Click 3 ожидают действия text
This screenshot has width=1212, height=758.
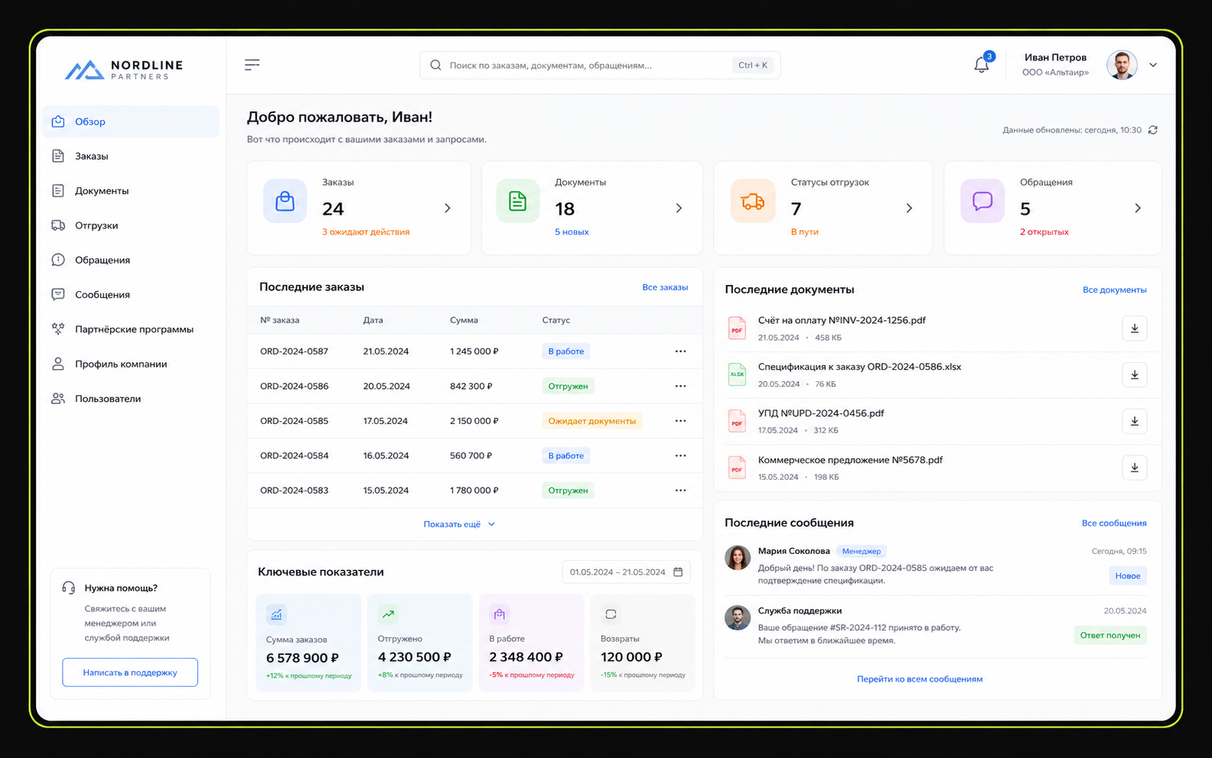tap(366, 232)
